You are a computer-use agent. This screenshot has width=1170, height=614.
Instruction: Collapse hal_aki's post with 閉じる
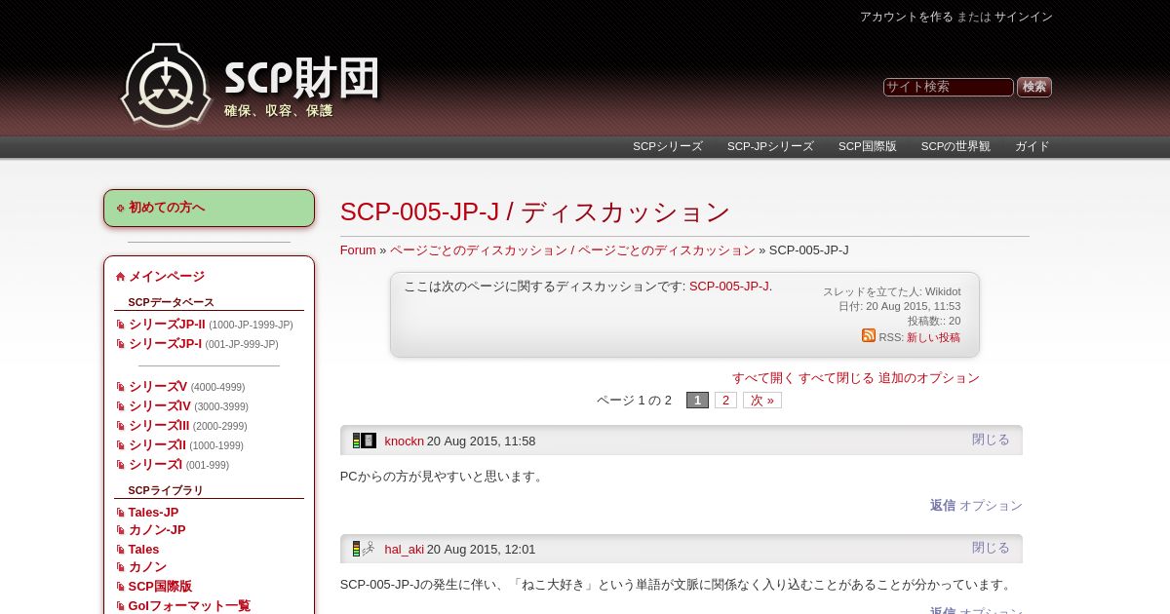991,548
